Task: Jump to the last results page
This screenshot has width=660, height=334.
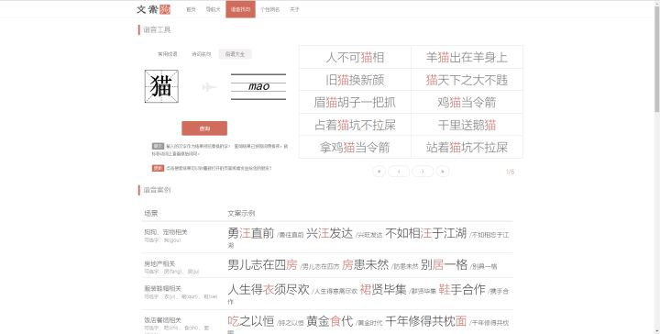Action: 443,172
